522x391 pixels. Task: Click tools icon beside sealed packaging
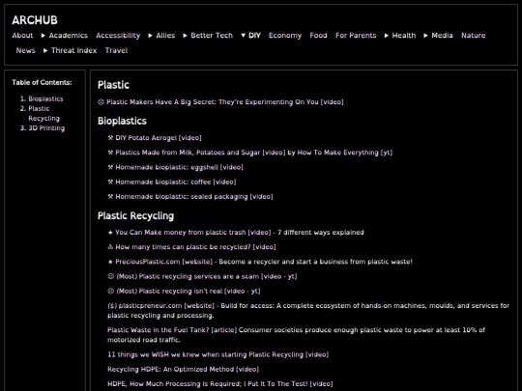(110, 197)
